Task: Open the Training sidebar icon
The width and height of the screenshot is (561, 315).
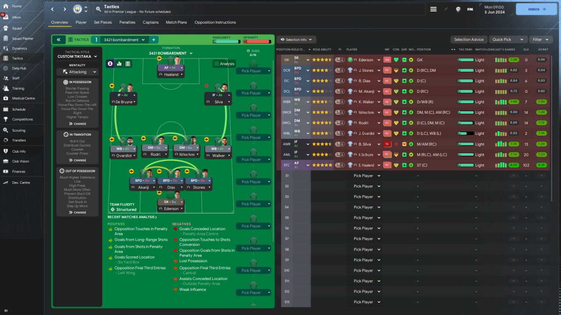Action: coord(6,88)
